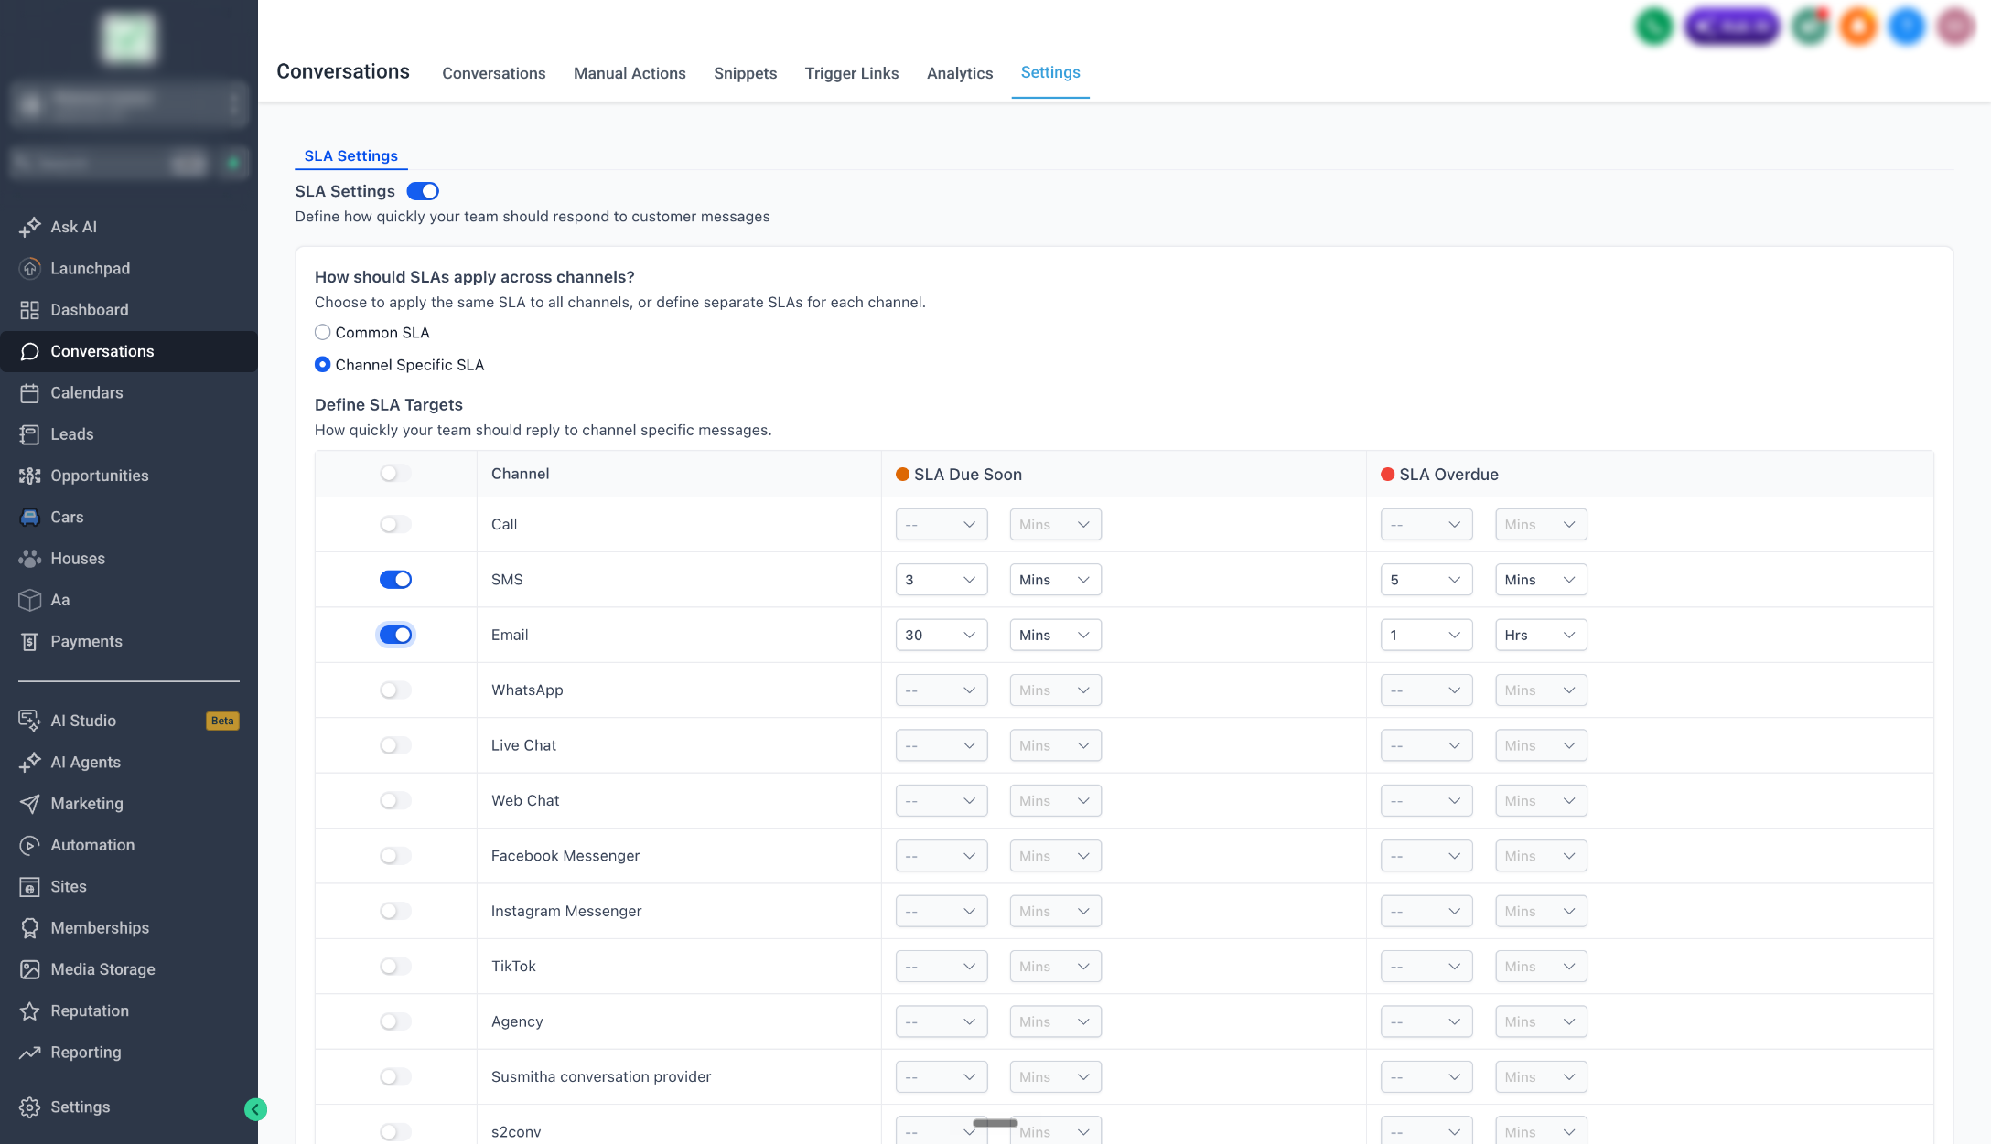Open Conversations in the sidebar
Screen dimensions: 1991x1144
click(x=128, y=351)
